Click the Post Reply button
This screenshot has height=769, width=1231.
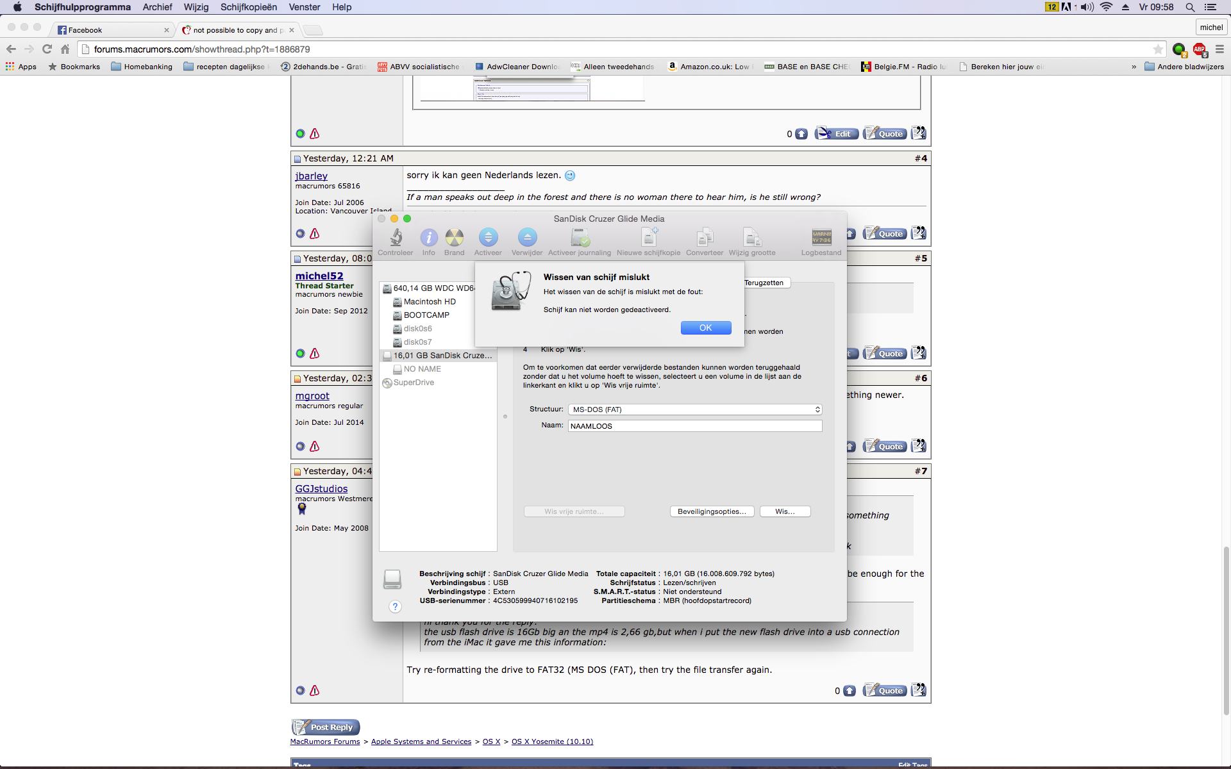tap(326, 727)
